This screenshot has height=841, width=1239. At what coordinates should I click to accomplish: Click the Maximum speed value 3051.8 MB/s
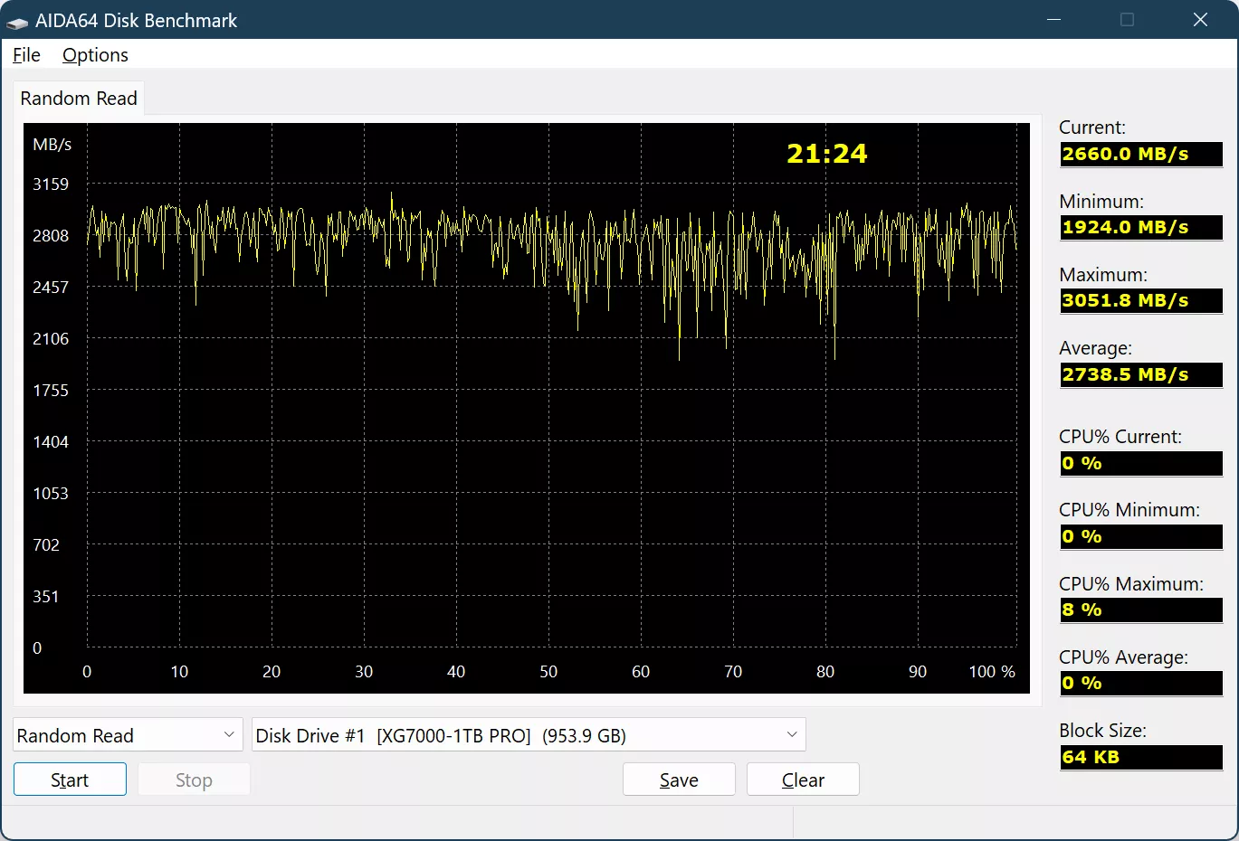1140,300
